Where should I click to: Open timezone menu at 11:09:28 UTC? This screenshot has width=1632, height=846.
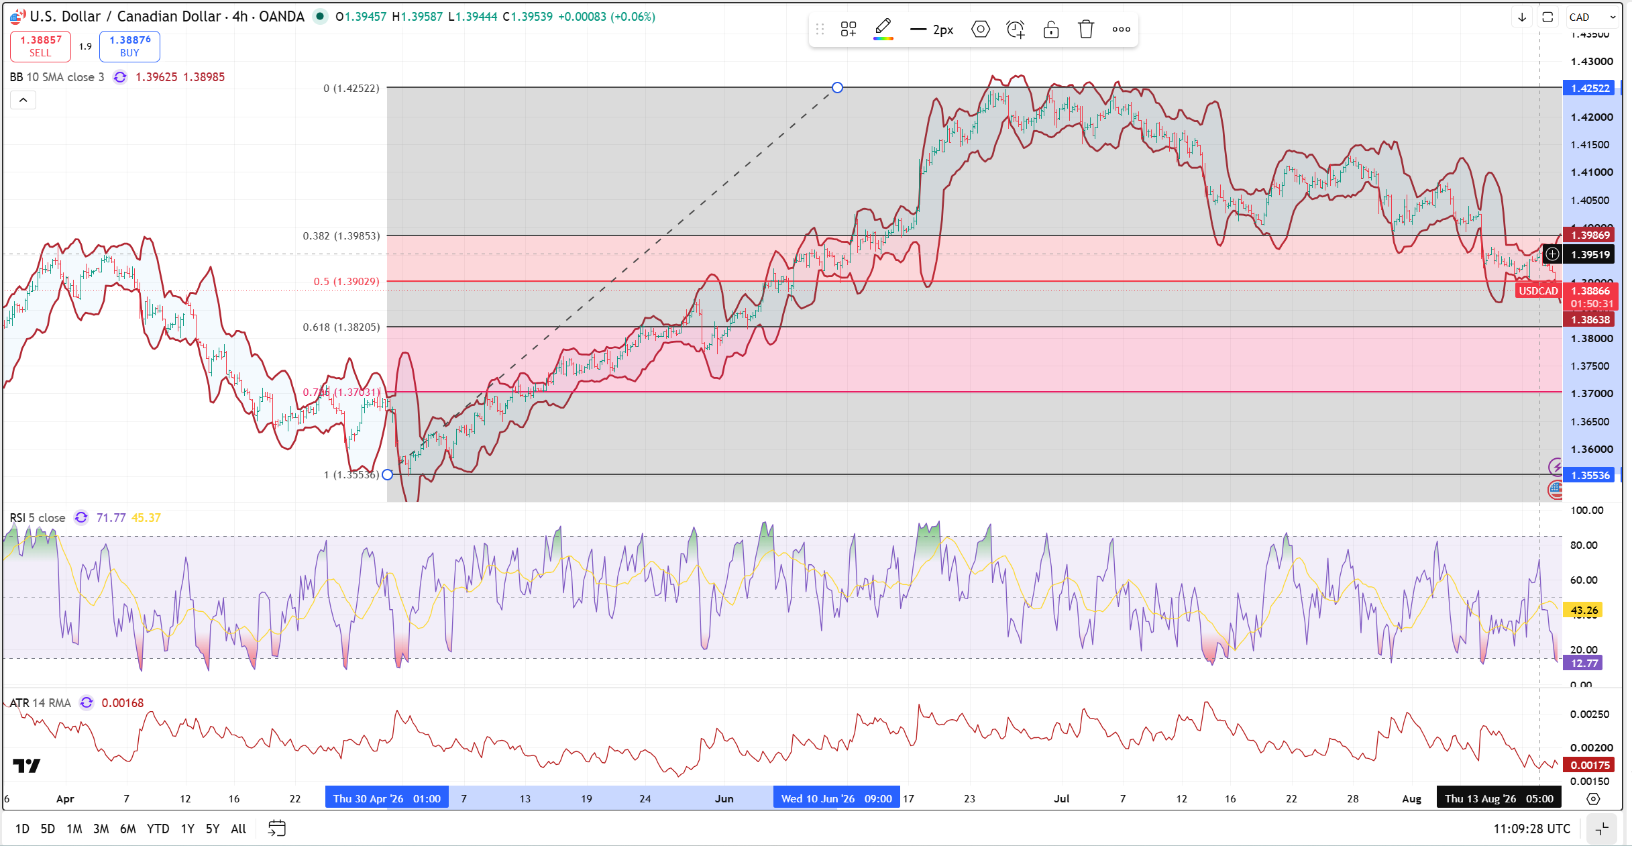pos(1531,829)
